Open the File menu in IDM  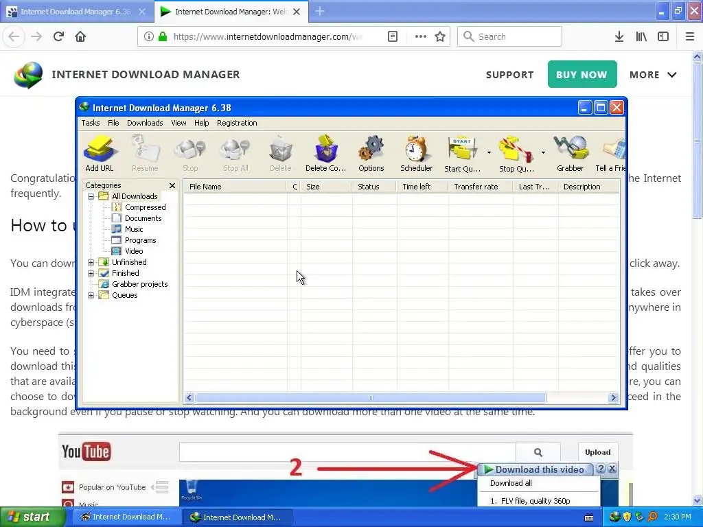(113, 123)
